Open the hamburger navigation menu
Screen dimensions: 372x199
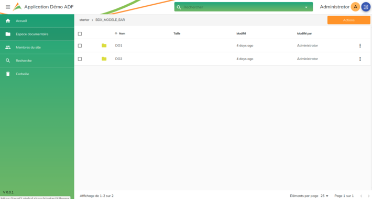click(x=8, y=7)
